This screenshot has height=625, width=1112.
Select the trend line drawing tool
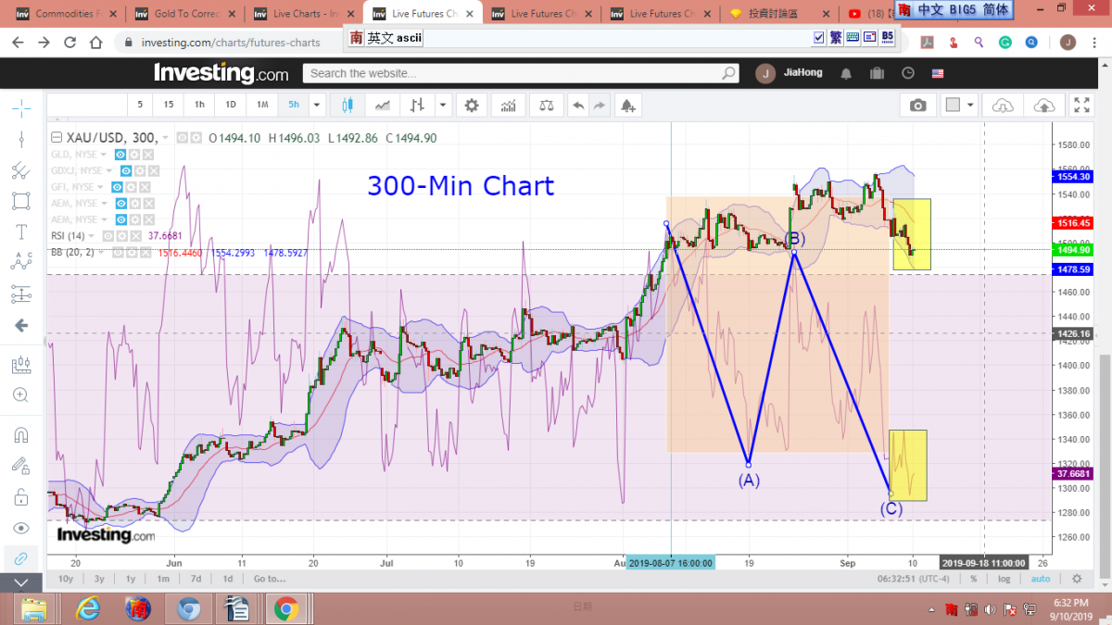coord(21,139)
